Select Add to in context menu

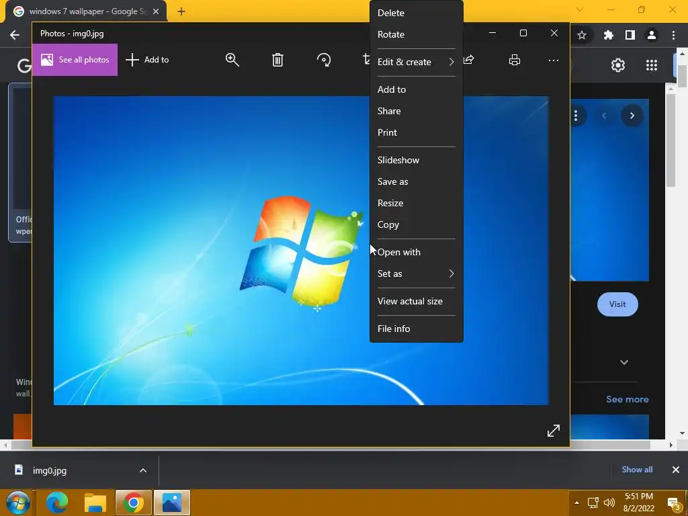click(x=417, y=89)
